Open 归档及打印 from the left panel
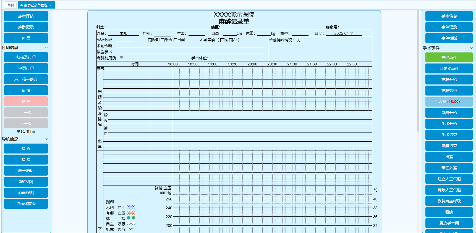Viewport: 476px width, 233px height. click(x=26, y=57)
